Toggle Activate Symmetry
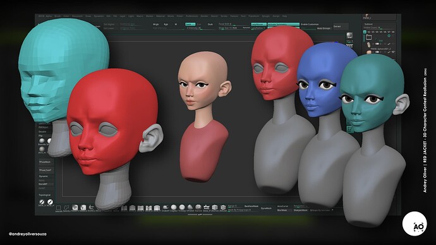 pos(283,25)
